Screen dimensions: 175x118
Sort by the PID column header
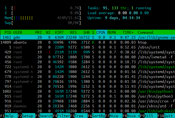8,32
